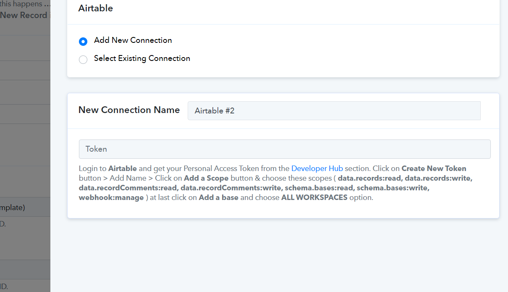Click the 'Add a base' bold text
Screen dimensions: 508x292
219,197
